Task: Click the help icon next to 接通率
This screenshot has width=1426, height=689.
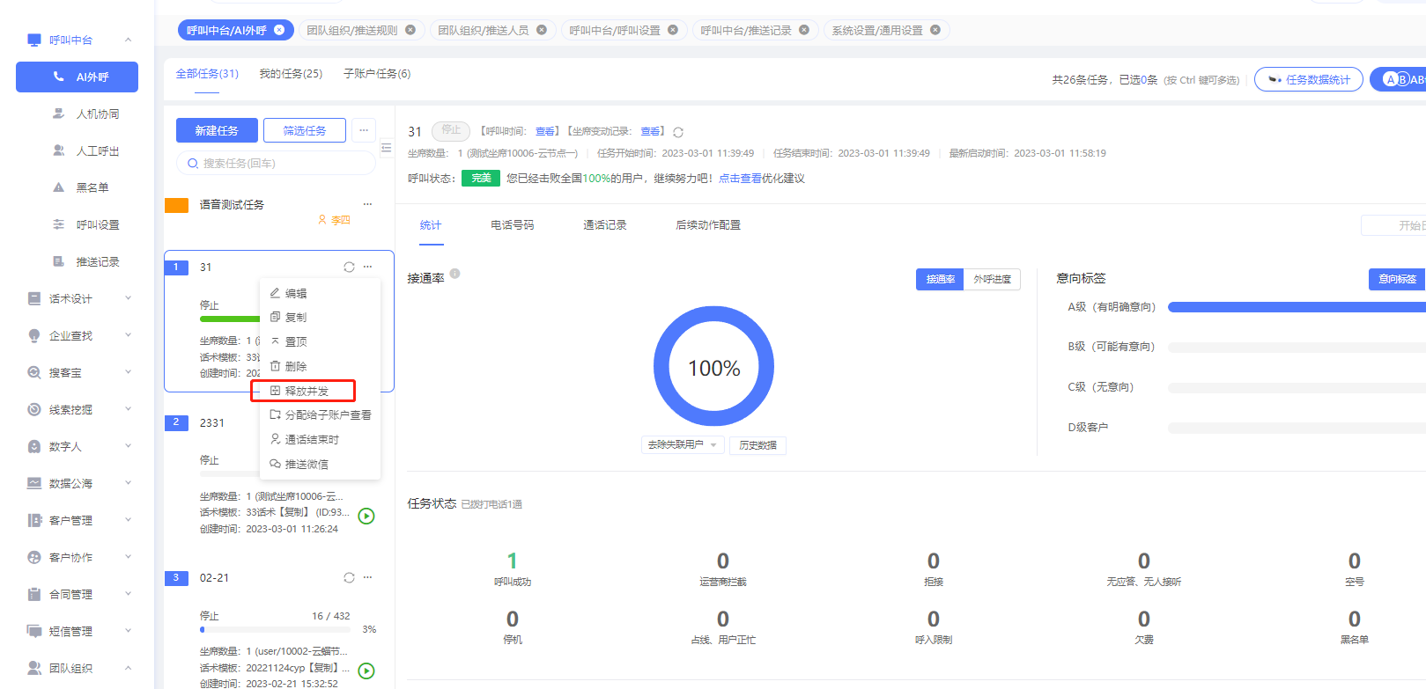Action: 455,274
